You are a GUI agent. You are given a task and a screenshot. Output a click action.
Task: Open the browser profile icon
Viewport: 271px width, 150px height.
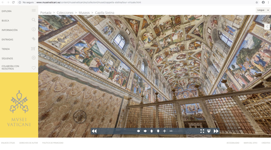pyautogui.click(x=263, y=2)
